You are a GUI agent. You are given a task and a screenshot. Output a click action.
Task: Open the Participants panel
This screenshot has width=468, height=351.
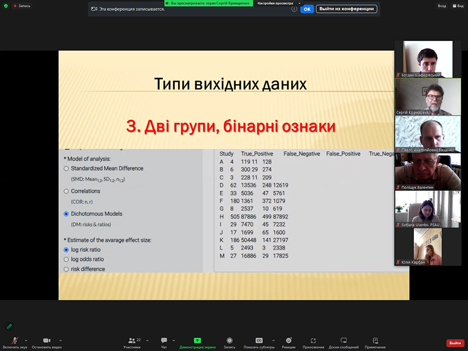[132, 342]
